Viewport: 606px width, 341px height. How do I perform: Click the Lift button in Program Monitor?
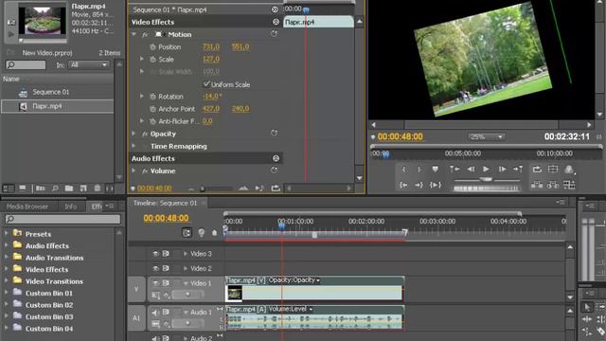click(537, 186)
